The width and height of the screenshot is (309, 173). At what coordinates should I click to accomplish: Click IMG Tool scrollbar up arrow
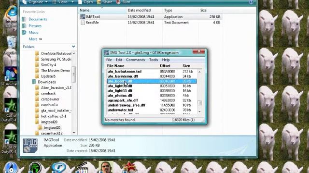tap(199, 72)
